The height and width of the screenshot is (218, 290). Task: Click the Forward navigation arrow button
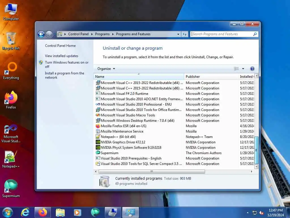49,34
